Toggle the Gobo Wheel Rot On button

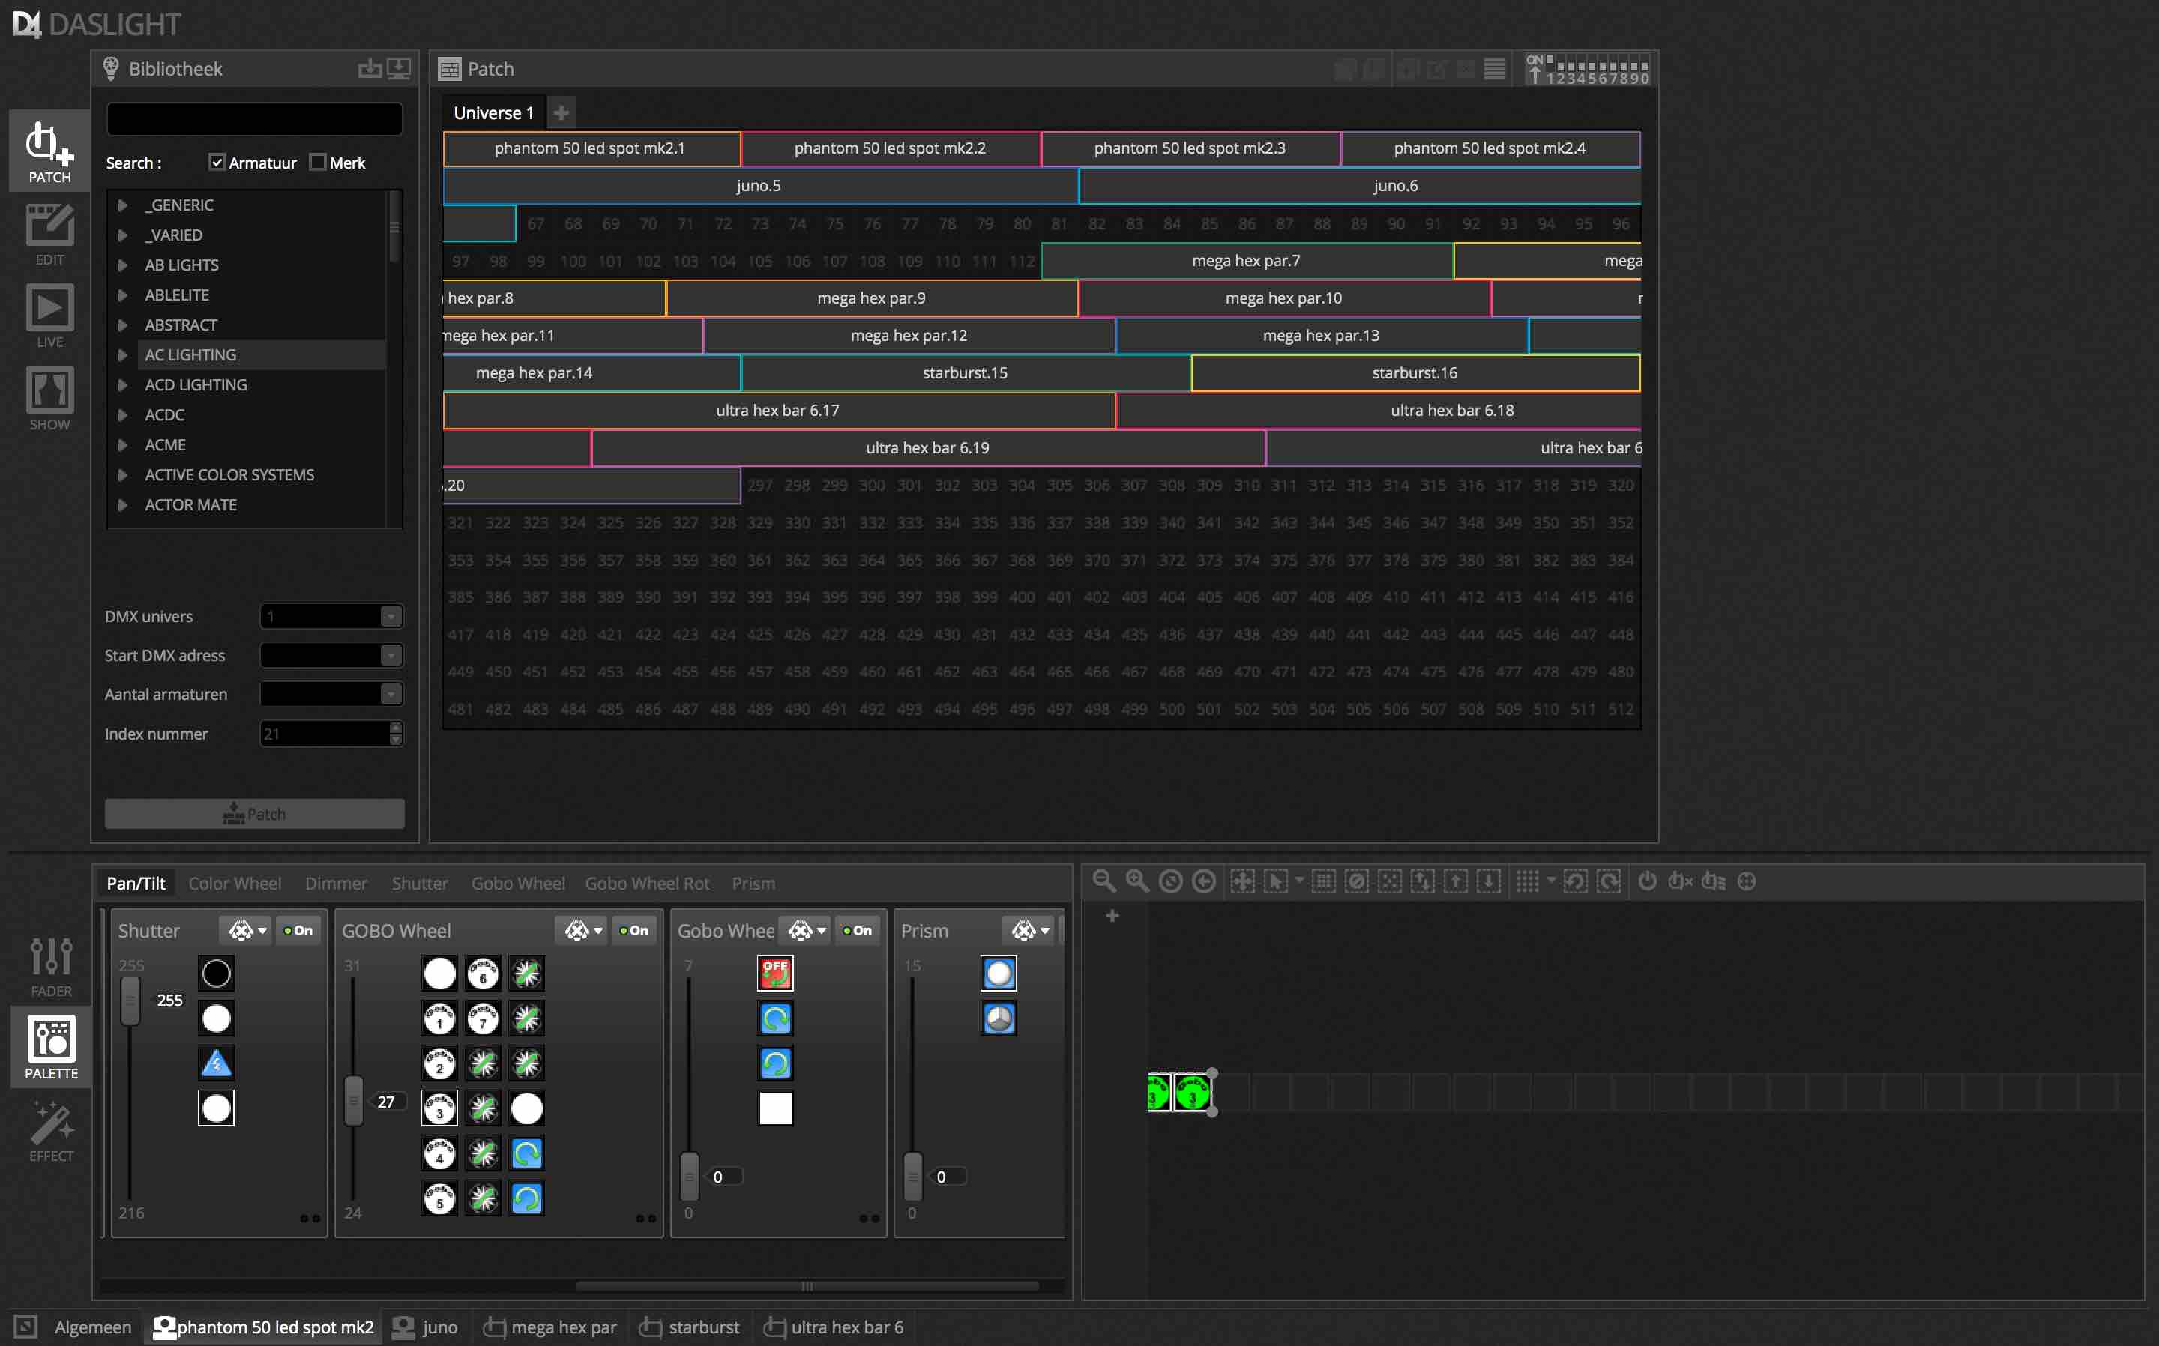(858, 930)
